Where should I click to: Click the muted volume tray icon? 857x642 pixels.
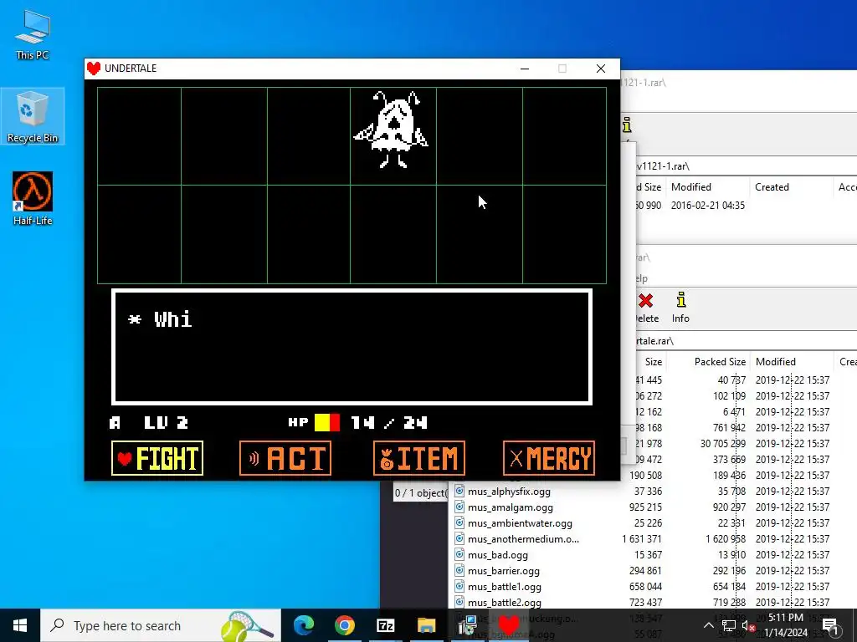747,625
